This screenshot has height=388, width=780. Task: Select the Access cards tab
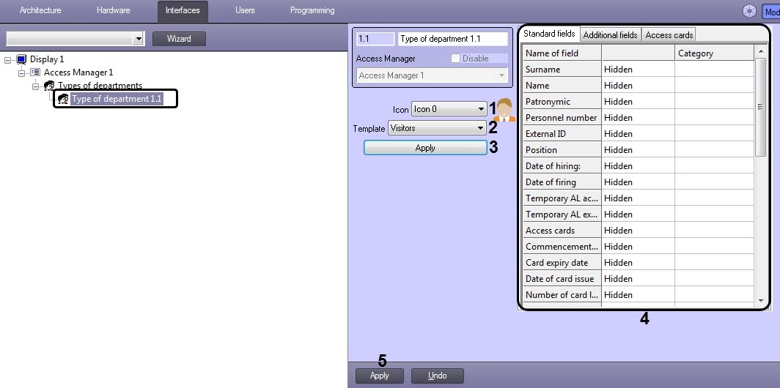(669, 35)
